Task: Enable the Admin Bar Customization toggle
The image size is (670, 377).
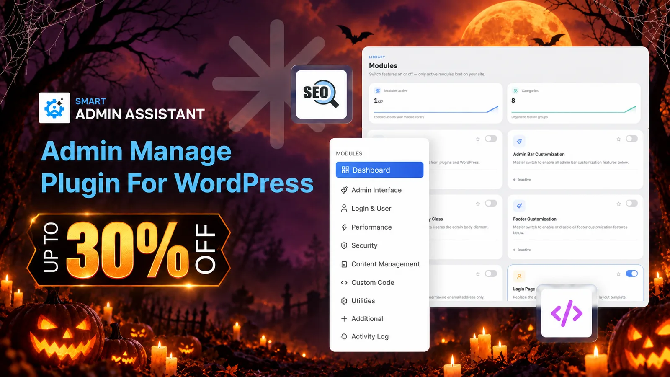Action: click(x=631, y=139)
